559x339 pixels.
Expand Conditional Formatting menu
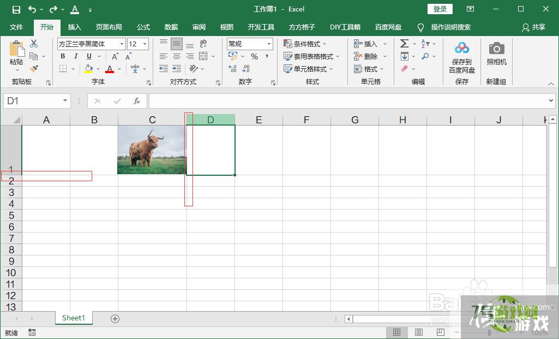(x=304, y=44)
